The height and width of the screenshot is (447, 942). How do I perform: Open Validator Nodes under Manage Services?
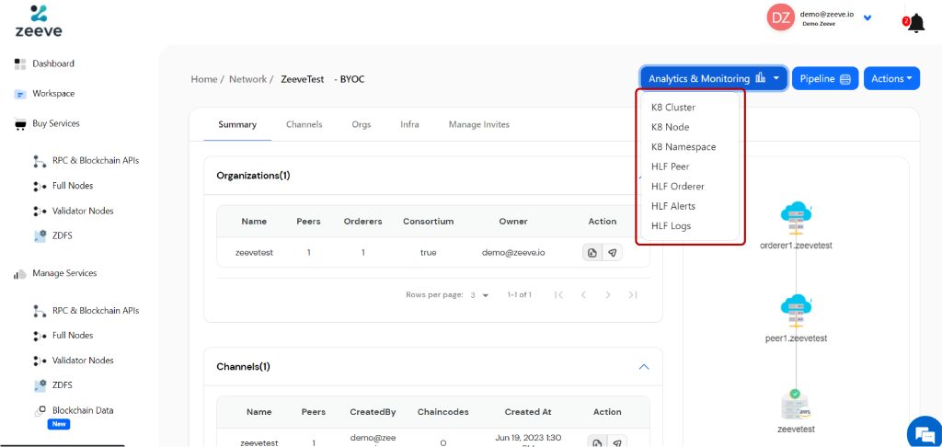pos(83,361)
